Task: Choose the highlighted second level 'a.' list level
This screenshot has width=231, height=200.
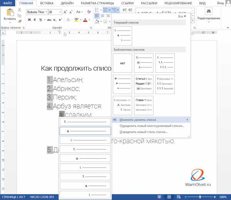Action: tap(85, 131)
